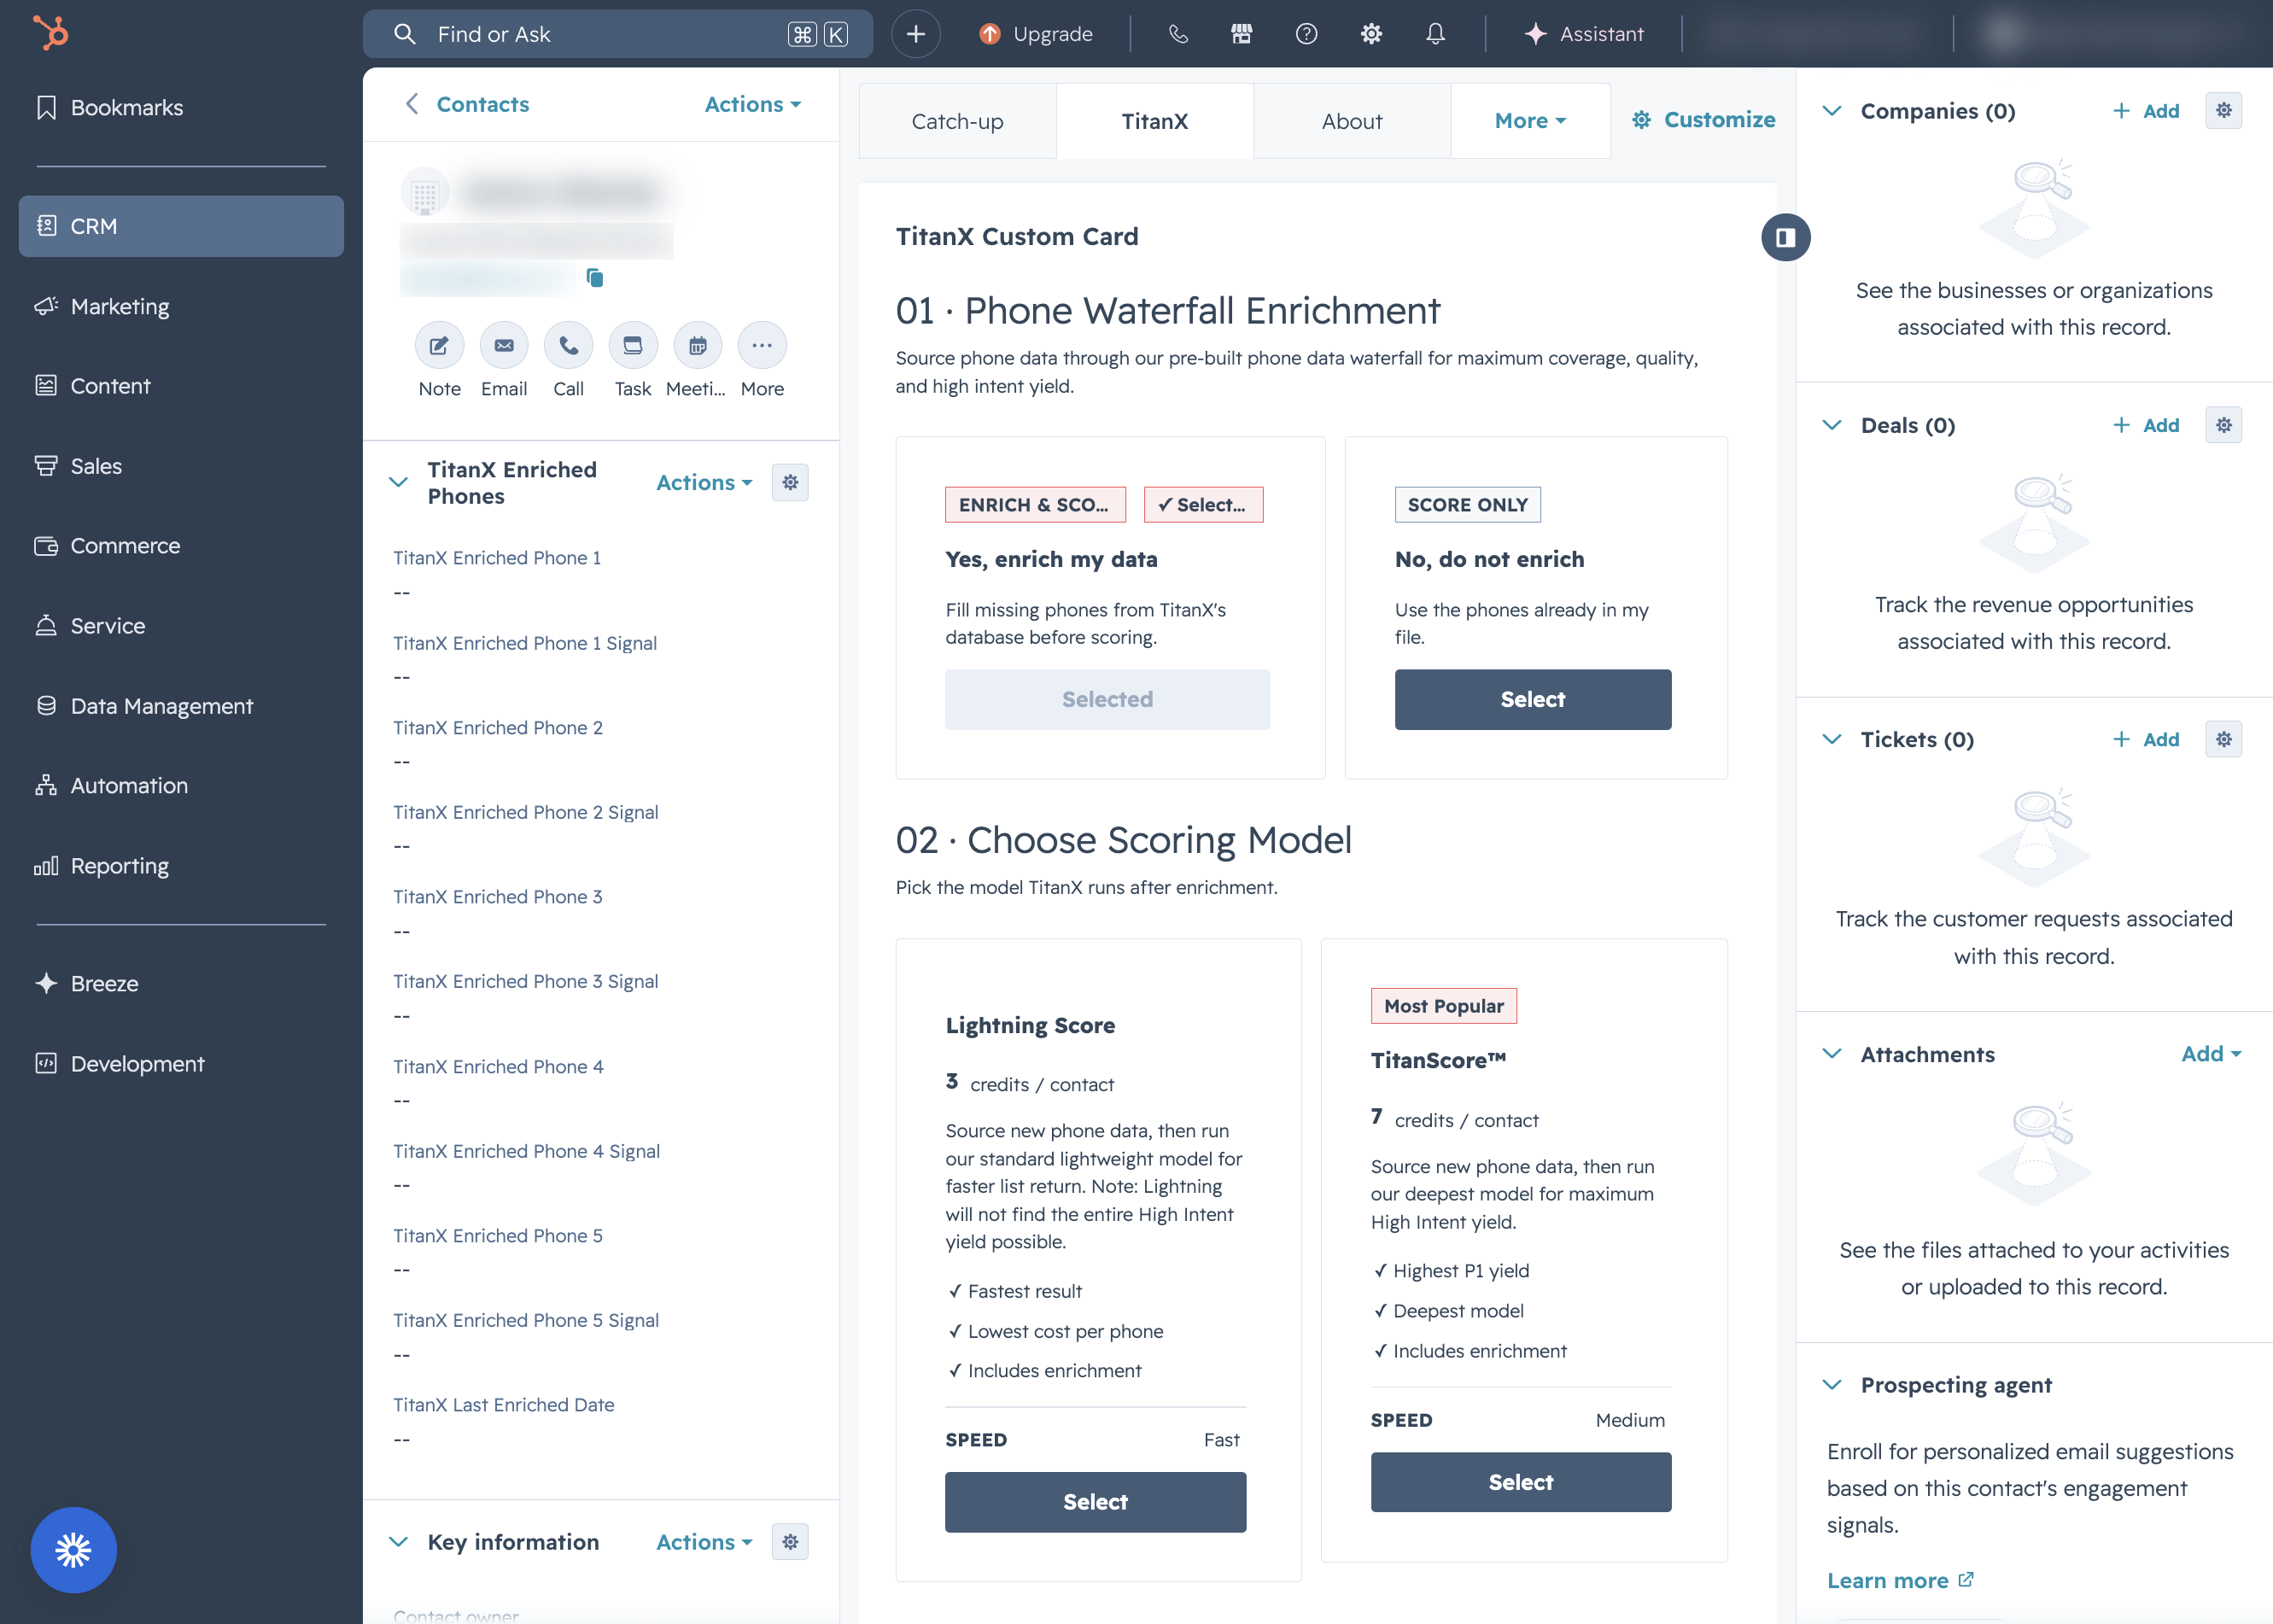Schedule a Meeting with the contact
2273x1624 pixels.
(x=697, y=346)
